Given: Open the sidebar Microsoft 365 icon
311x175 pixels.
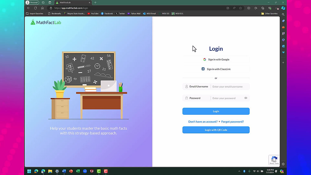Looking at the screenshot, I should [283, 40].
